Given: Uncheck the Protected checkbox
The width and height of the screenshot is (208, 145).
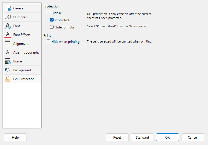Looking at the screenshot, I should [x=52, y=20].
